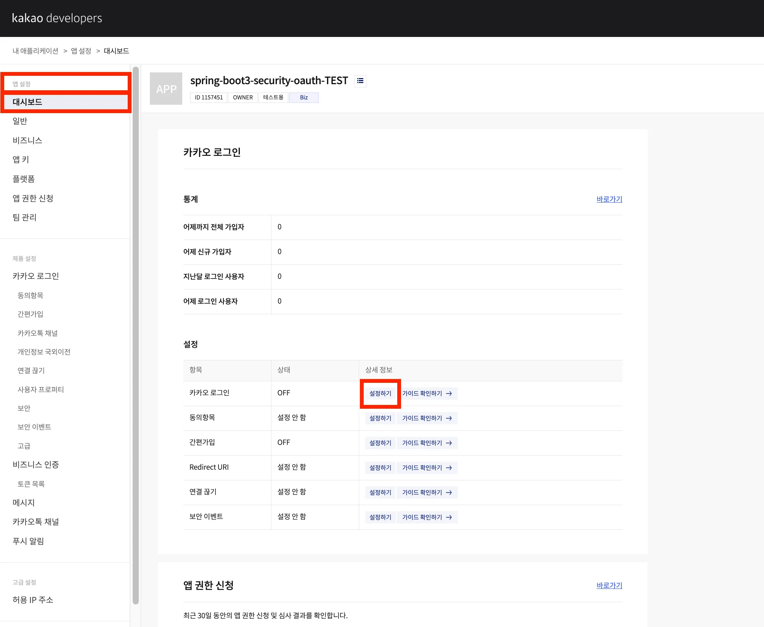The width and height of the screenshot is (764, 627).
Task: Click the Biz badge under app name
Action: pos(303,98)
